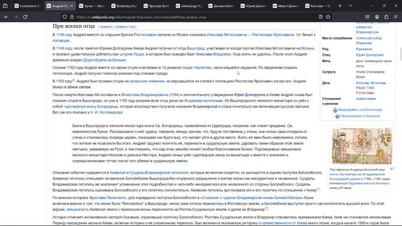
Task: Switch to the Юрий Данилович tab
Action: [253, 6]
